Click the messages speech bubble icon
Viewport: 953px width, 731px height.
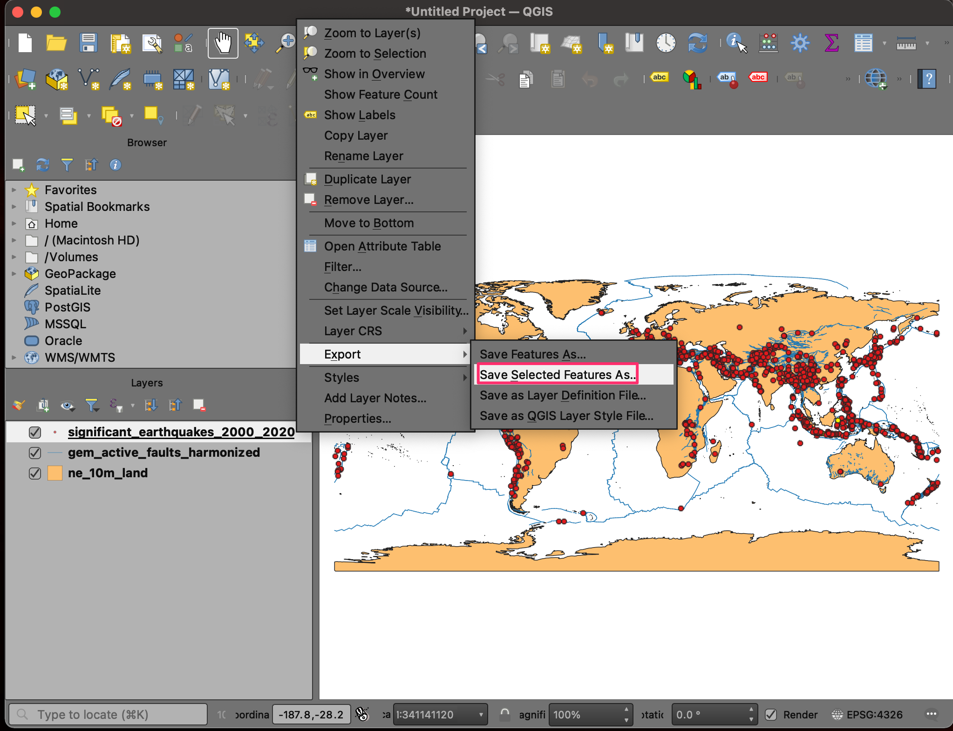click(931, 714)
